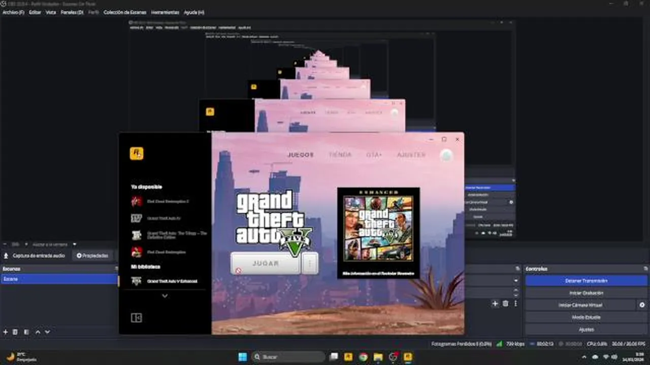Click Fotogramas Perdidos status text

pos(461,344)
